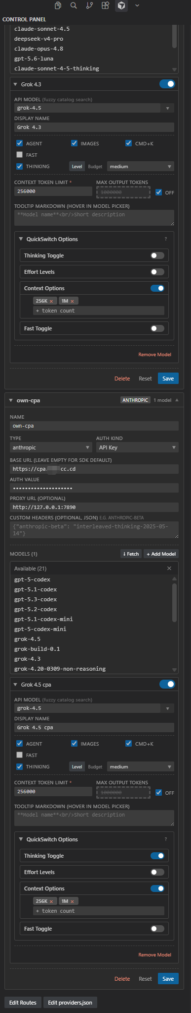Remove the 256K tag in Grok 4.5 cpa
Viewport: 191px width, 1013px height.
pos(51,901)
